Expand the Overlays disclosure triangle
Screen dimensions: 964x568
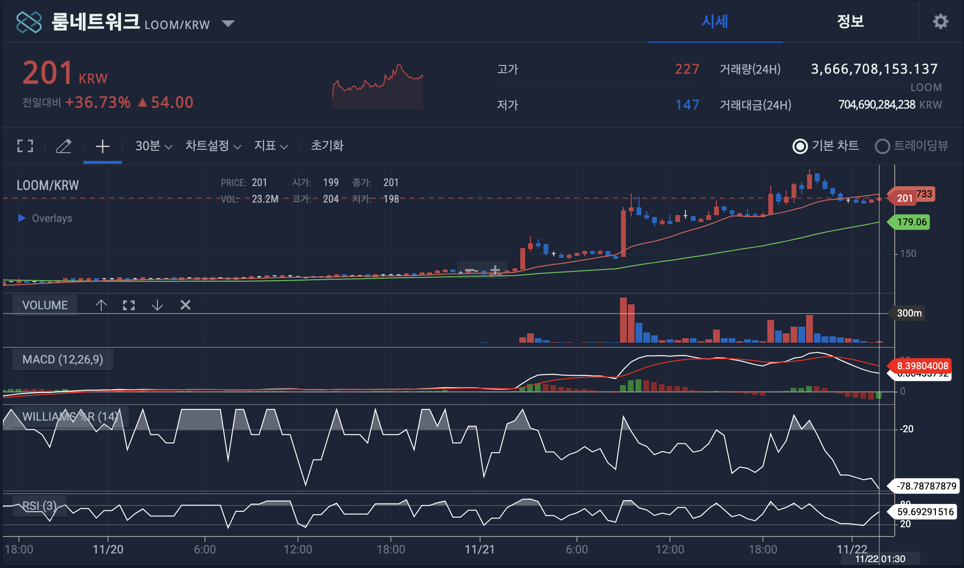[x=21, y=218]
